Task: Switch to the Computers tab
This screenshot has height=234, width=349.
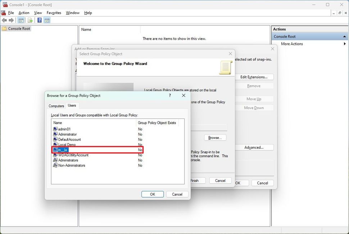Action: point(56,106)
